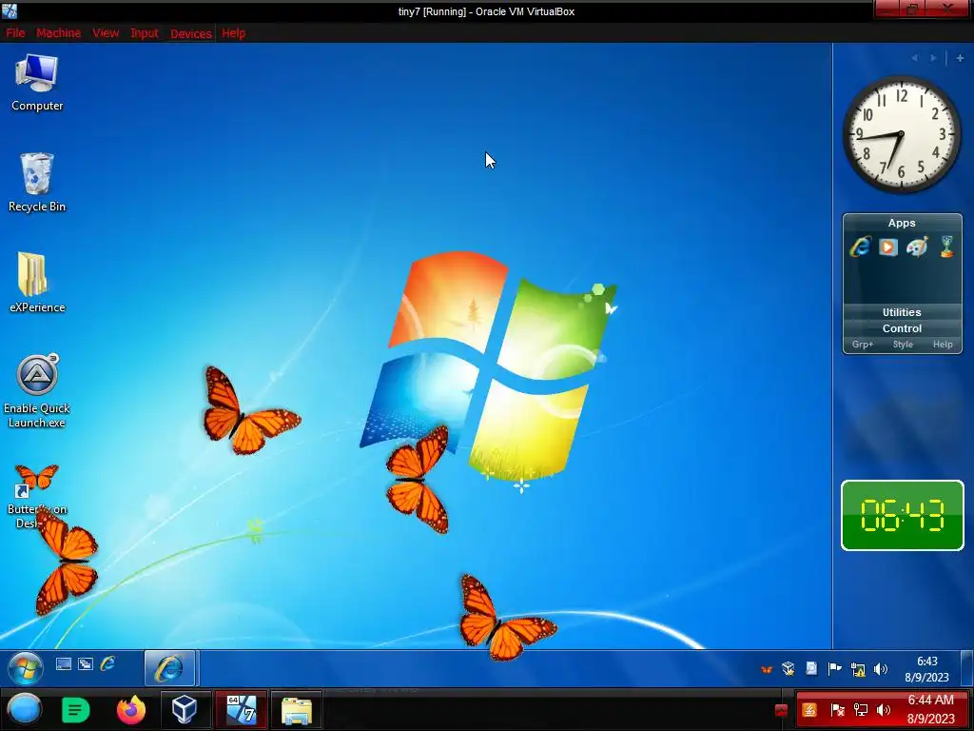974x731 pixels.
Task: Click the host clock showing 6:44 AM
Action: coord(930,709)
